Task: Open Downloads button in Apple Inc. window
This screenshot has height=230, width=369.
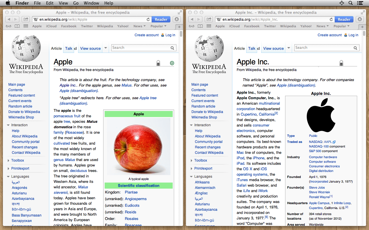Action: pyautogui.click(x=359, y=19)
